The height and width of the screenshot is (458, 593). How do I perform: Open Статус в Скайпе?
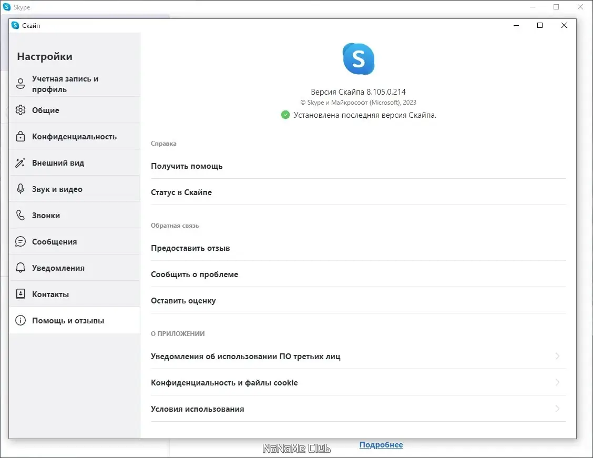coord(358,192)
